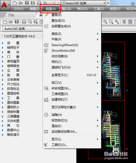The height and width of the screenshot is (163, 136).
Task: Click the Save As icon in quick access bar
Action: pos(33,3)
